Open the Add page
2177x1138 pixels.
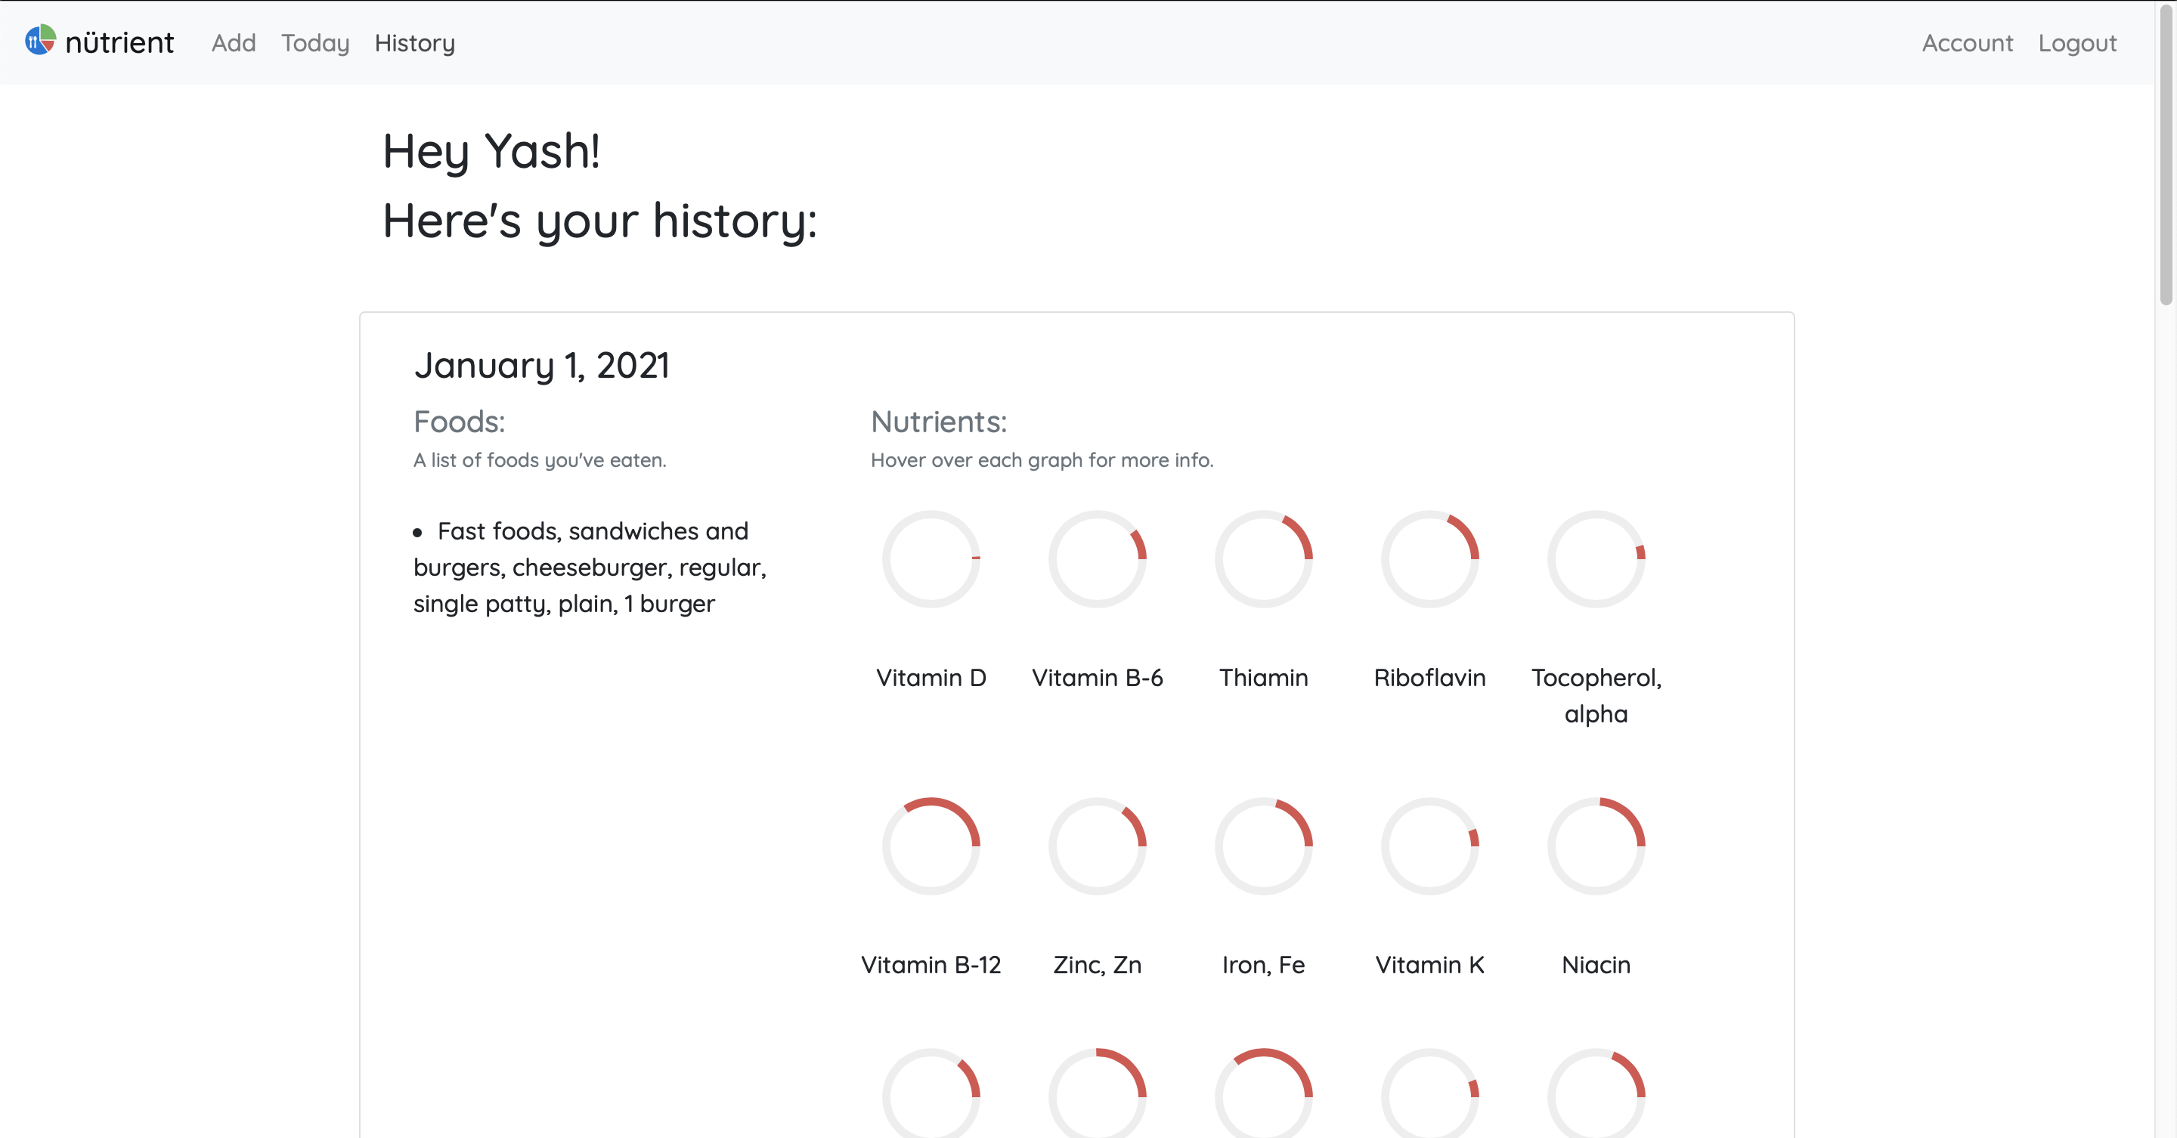click(x=234, y=43)
